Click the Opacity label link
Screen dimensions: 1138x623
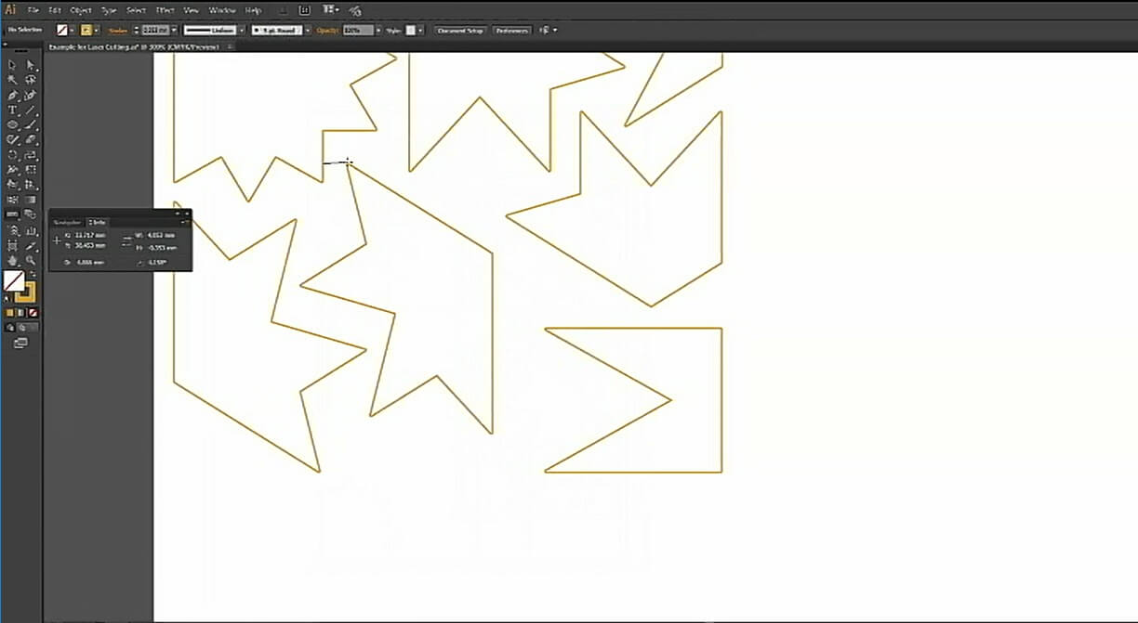pyautogui.click(x=325, y=31)
